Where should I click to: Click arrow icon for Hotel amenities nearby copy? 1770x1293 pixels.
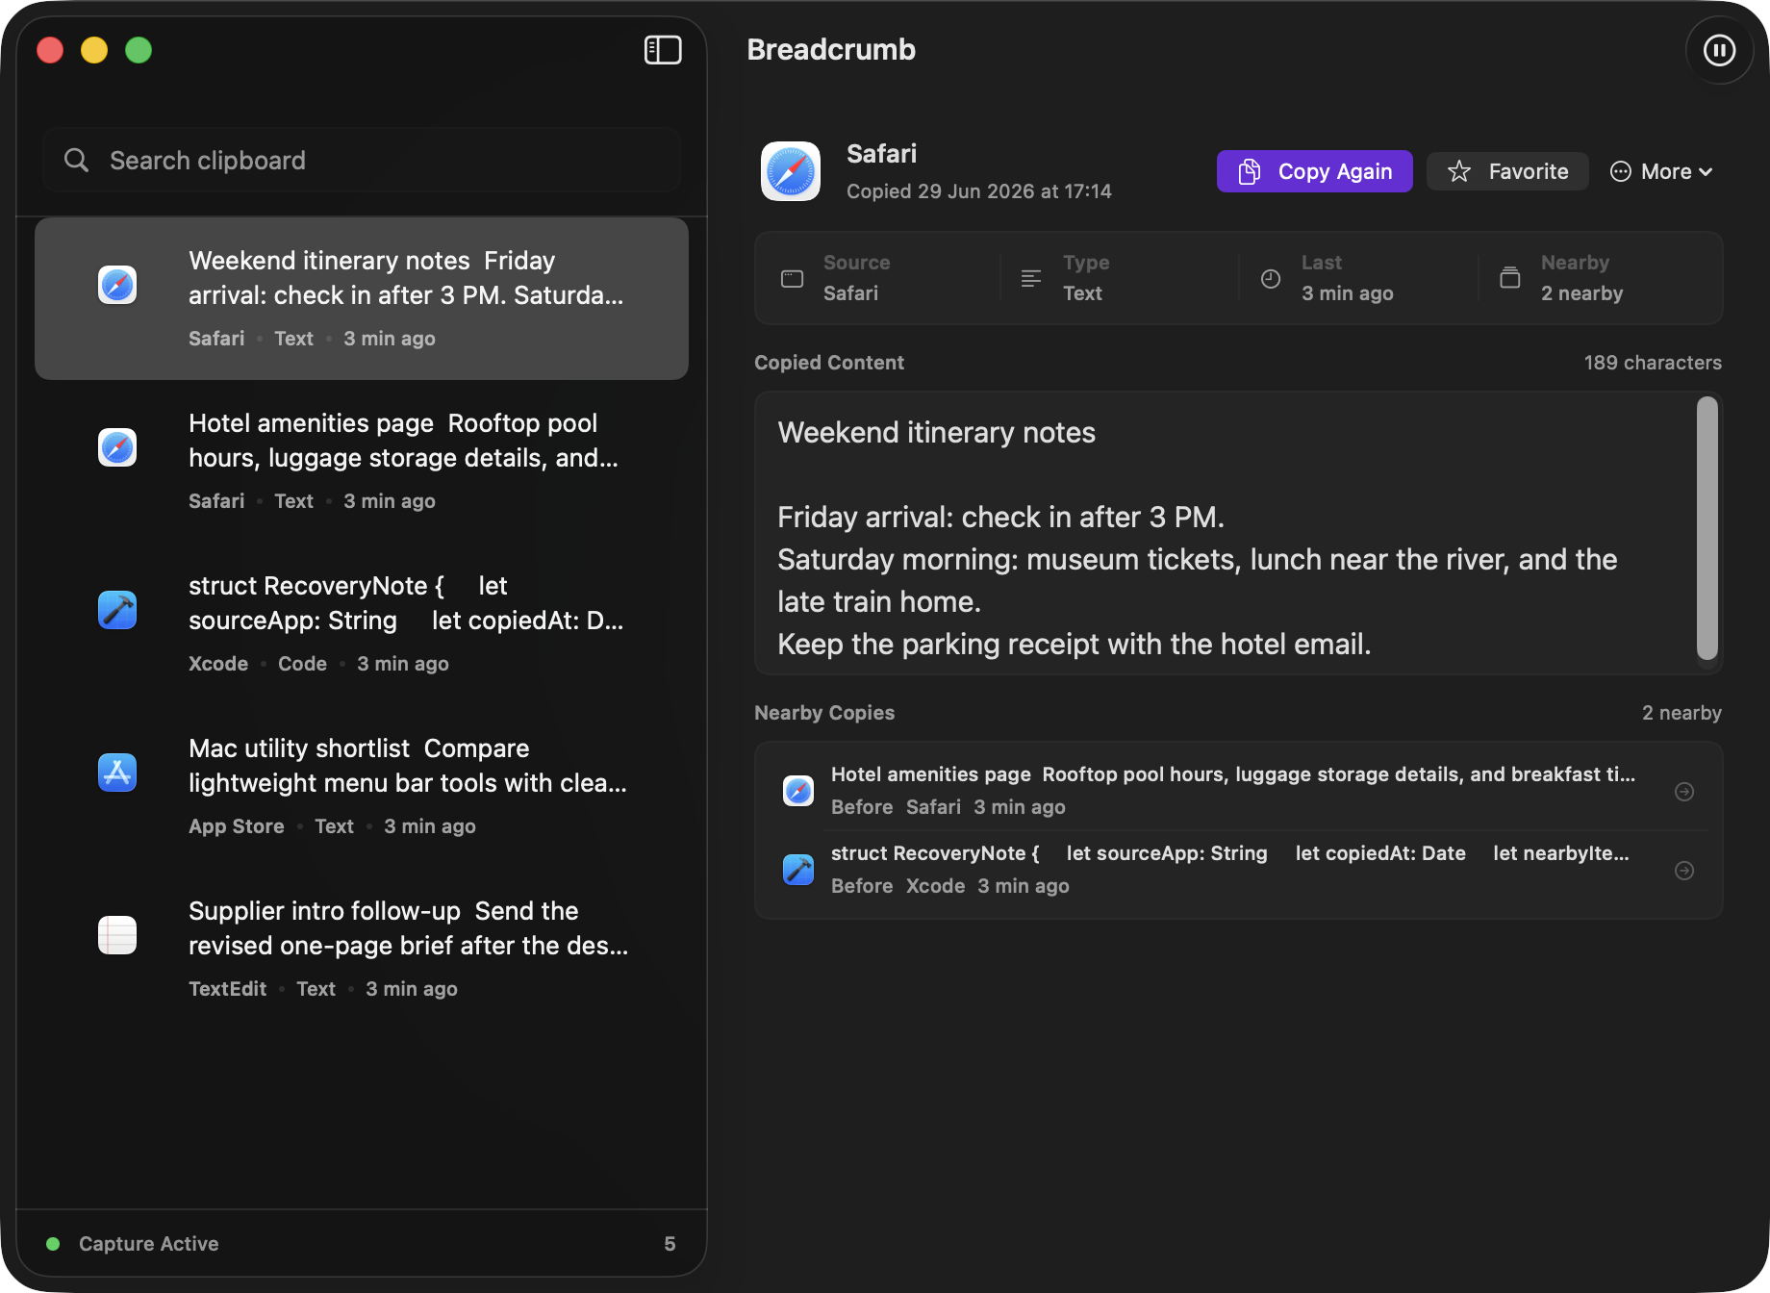tap(1684, 791)
